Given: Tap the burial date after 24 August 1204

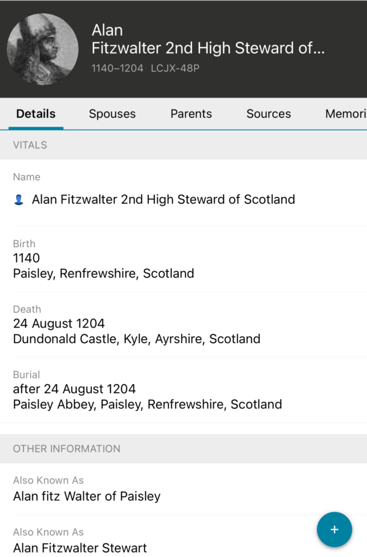Looking at the screenshot, I should click(x=74, y=389).
